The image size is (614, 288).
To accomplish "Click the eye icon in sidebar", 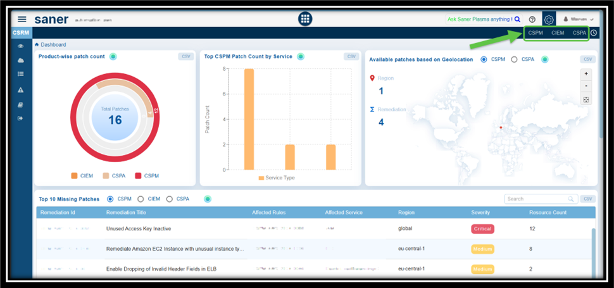I will pyautogui.click(x=21, y=46).
